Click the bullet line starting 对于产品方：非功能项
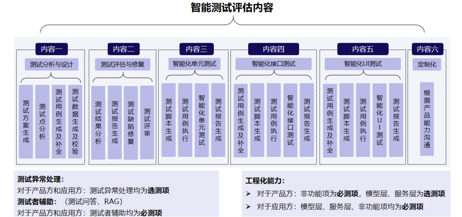The width and height of the screenshot is (462, 217). [345, 194]
